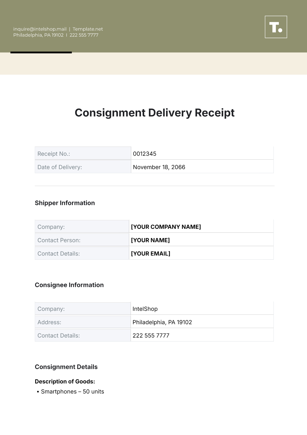Click the Template.net logo icon
The height and width of the screenshot is (435, 307).
(x=276, y=27)
